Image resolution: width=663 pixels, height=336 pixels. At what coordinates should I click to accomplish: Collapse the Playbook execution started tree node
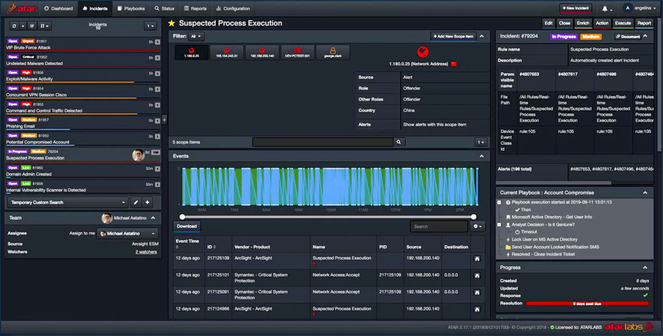(499, 202)
